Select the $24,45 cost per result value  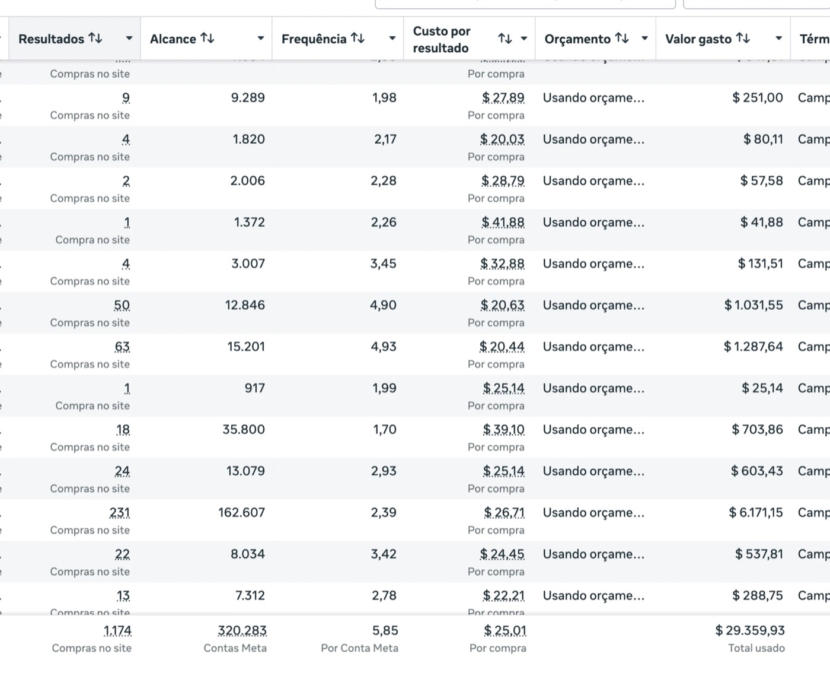(503, 554)
